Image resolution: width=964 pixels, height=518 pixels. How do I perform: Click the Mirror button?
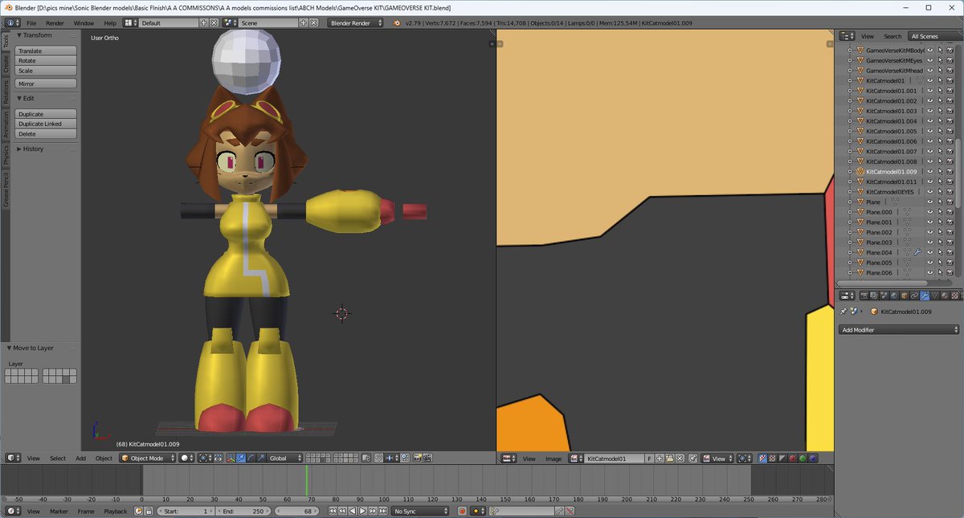click(x=47, y=84)
